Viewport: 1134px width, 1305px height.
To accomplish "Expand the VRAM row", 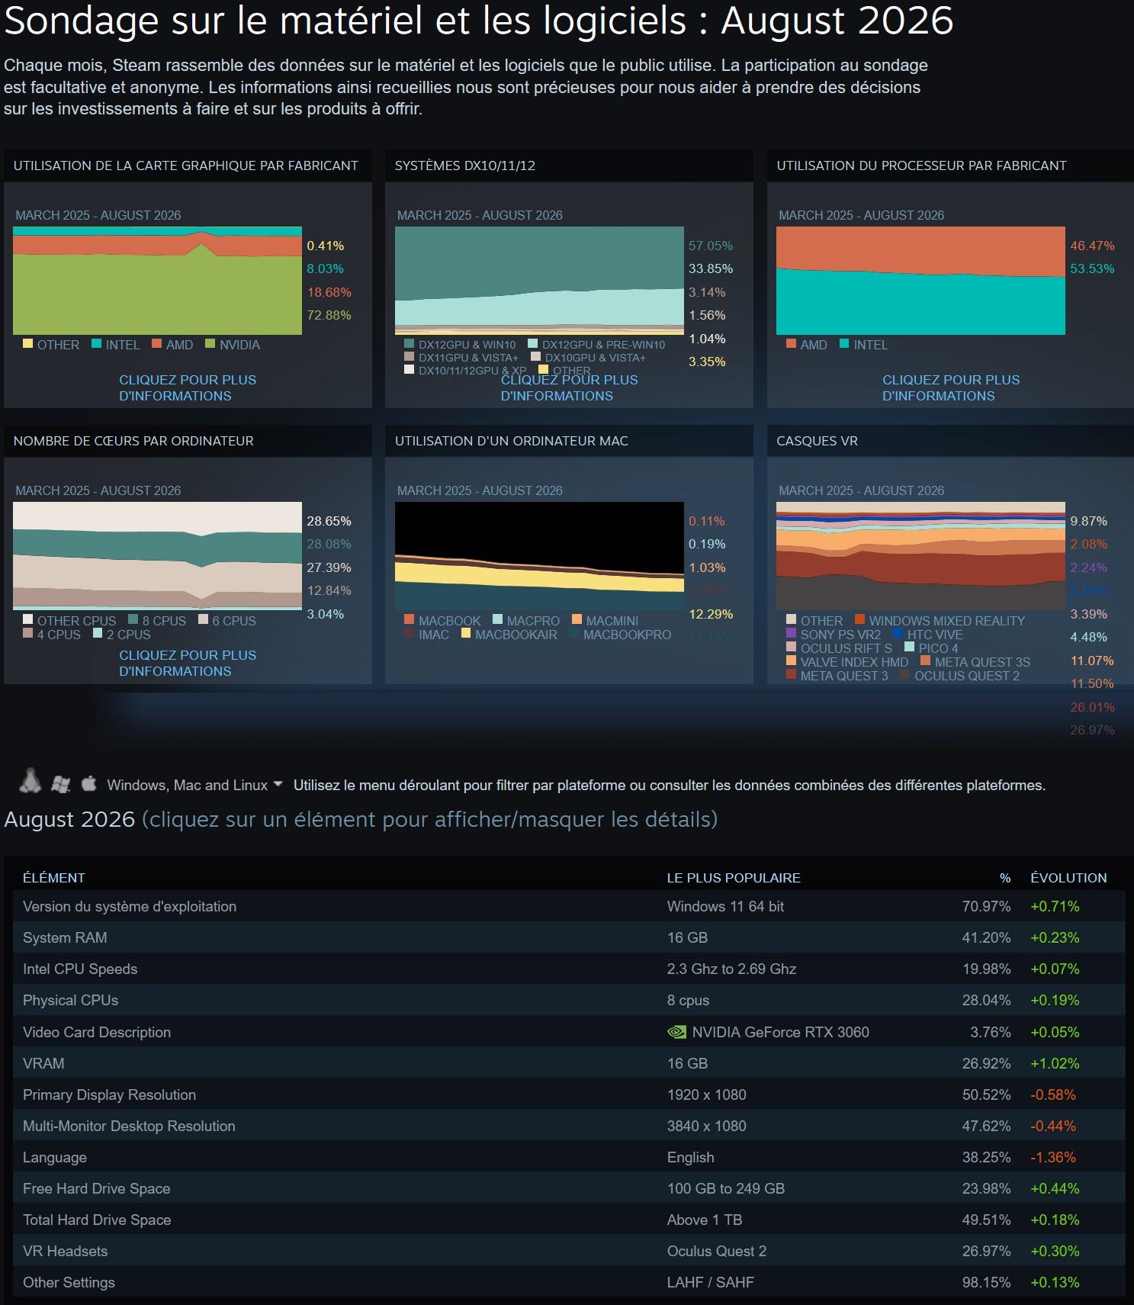I will [569, 1063].
